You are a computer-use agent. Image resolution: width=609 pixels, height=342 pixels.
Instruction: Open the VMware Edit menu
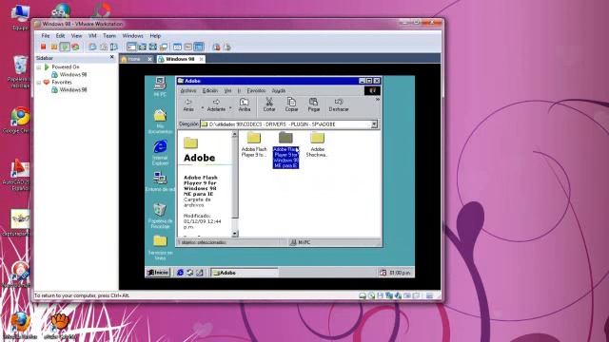(x=60, y=36)
